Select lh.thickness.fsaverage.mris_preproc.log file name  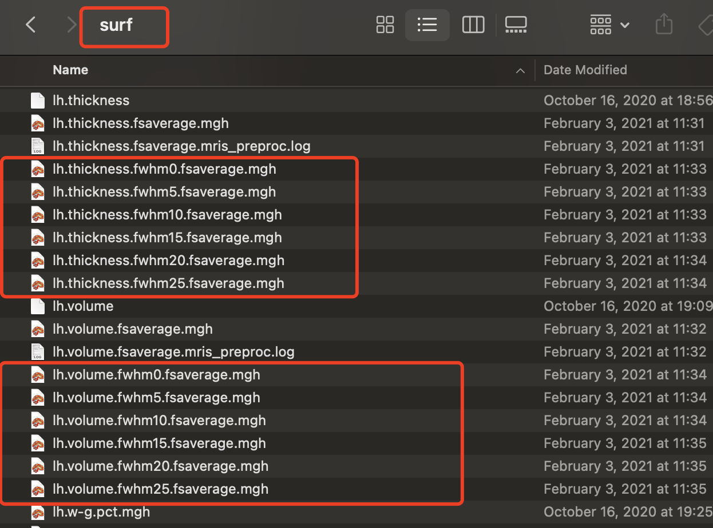tap(181, 146)
